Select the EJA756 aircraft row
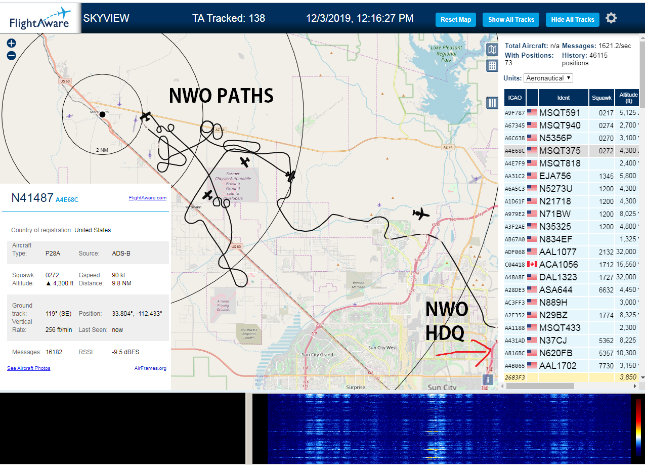 (572, 176)
